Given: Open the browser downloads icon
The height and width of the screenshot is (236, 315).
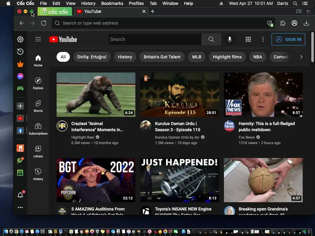Looking at the screenshot, I should click(306, 23).
